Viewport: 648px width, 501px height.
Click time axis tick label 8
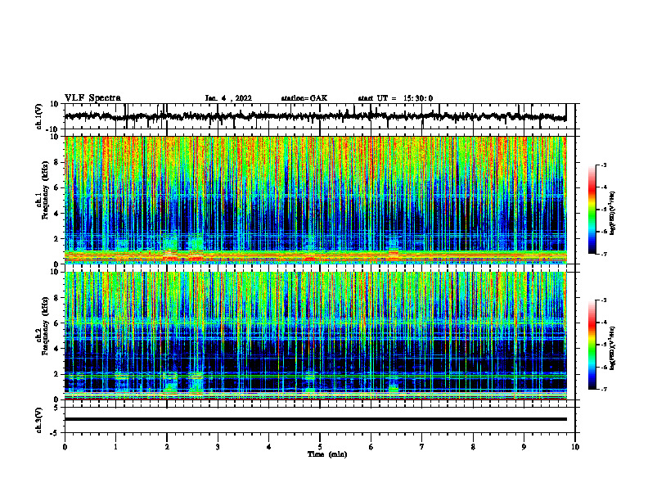[x=473, y=447]
